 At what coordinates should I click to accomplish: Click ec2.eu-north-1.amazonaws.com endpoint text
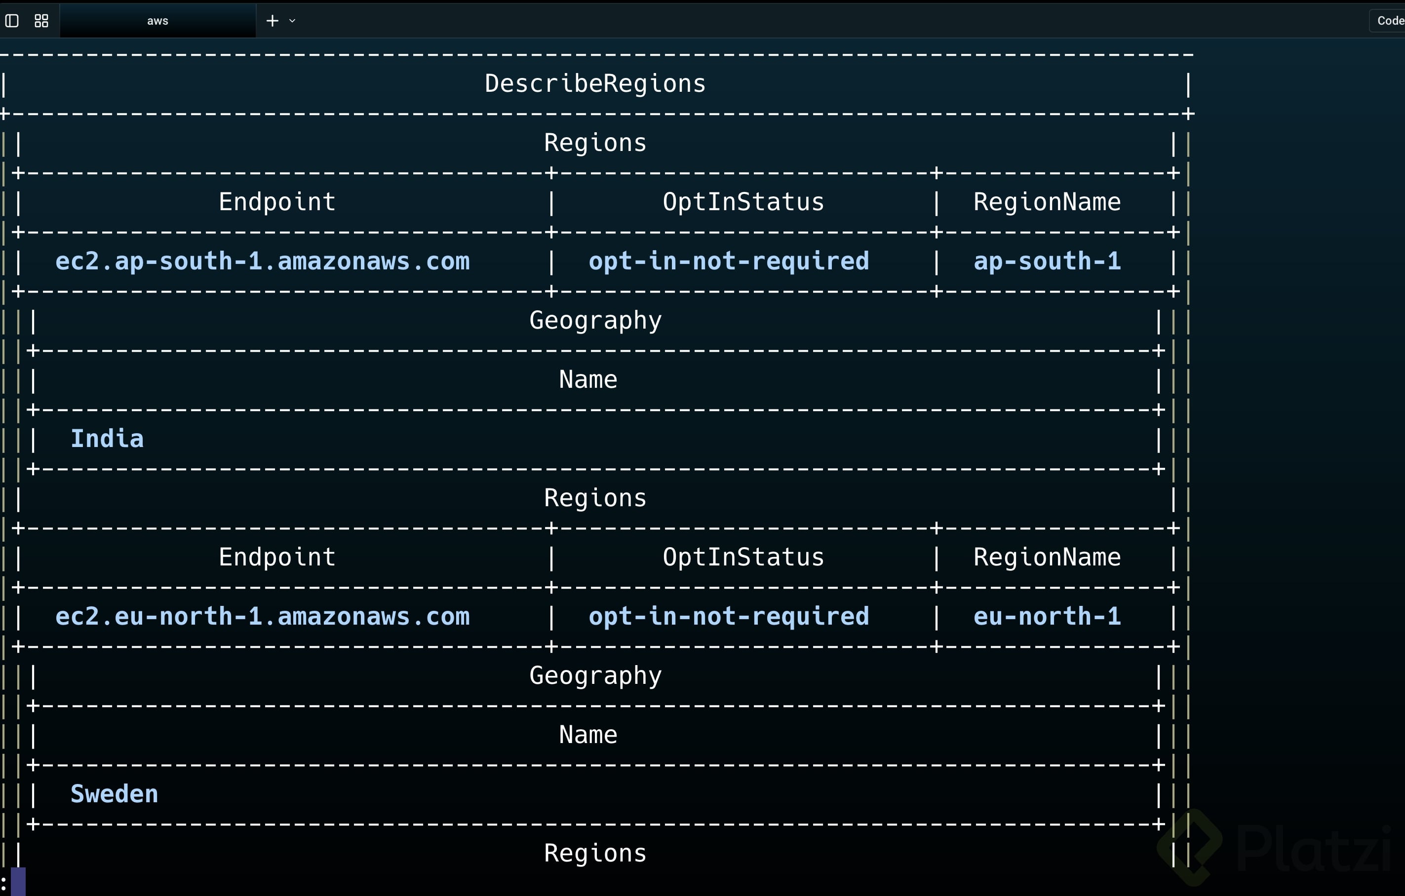click(x=262, y=616)
